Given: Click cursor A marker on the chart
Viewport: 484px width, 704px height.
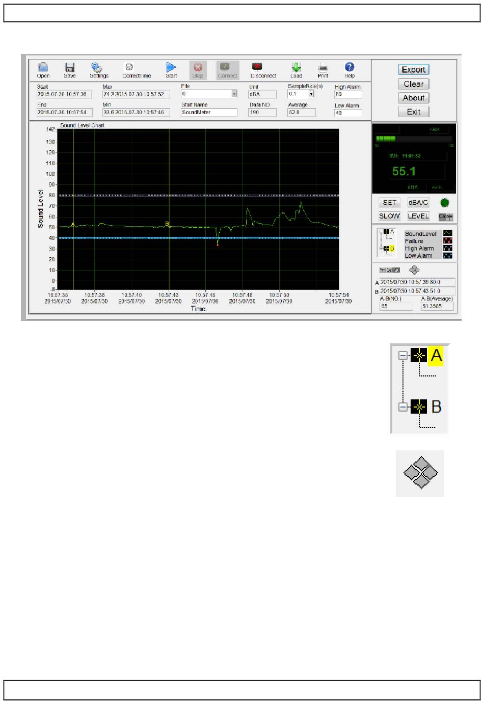Looking at the screenshot, I should pyautogui.click(x=73, y=224).
